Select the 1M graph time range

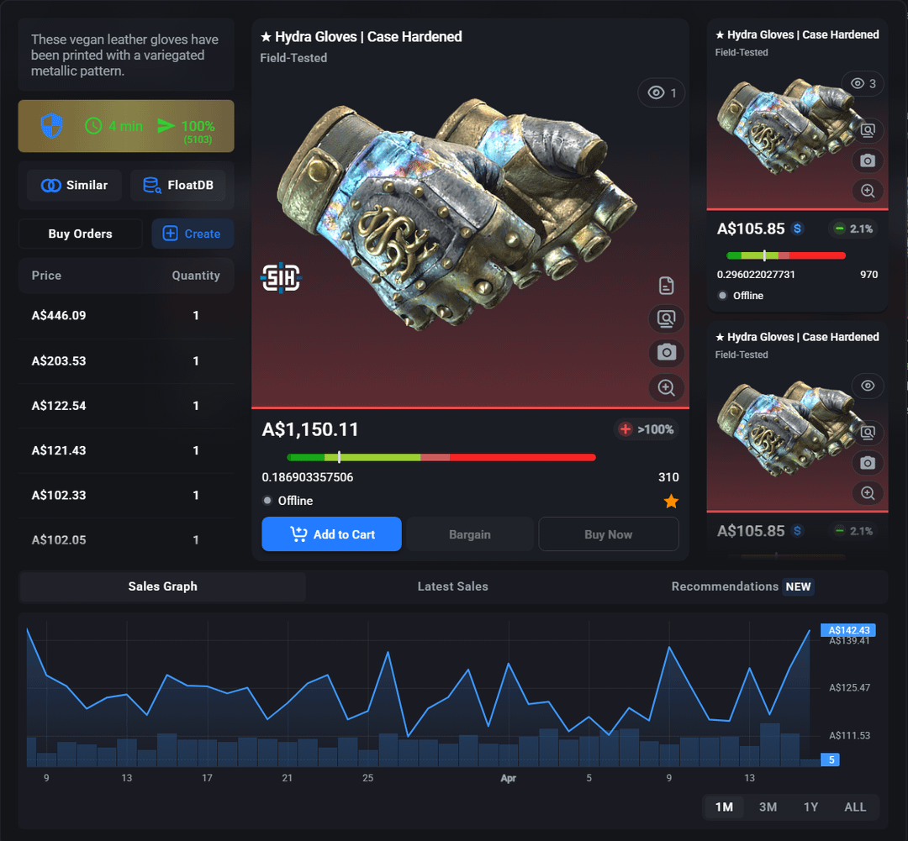click(x=724, y=807)
